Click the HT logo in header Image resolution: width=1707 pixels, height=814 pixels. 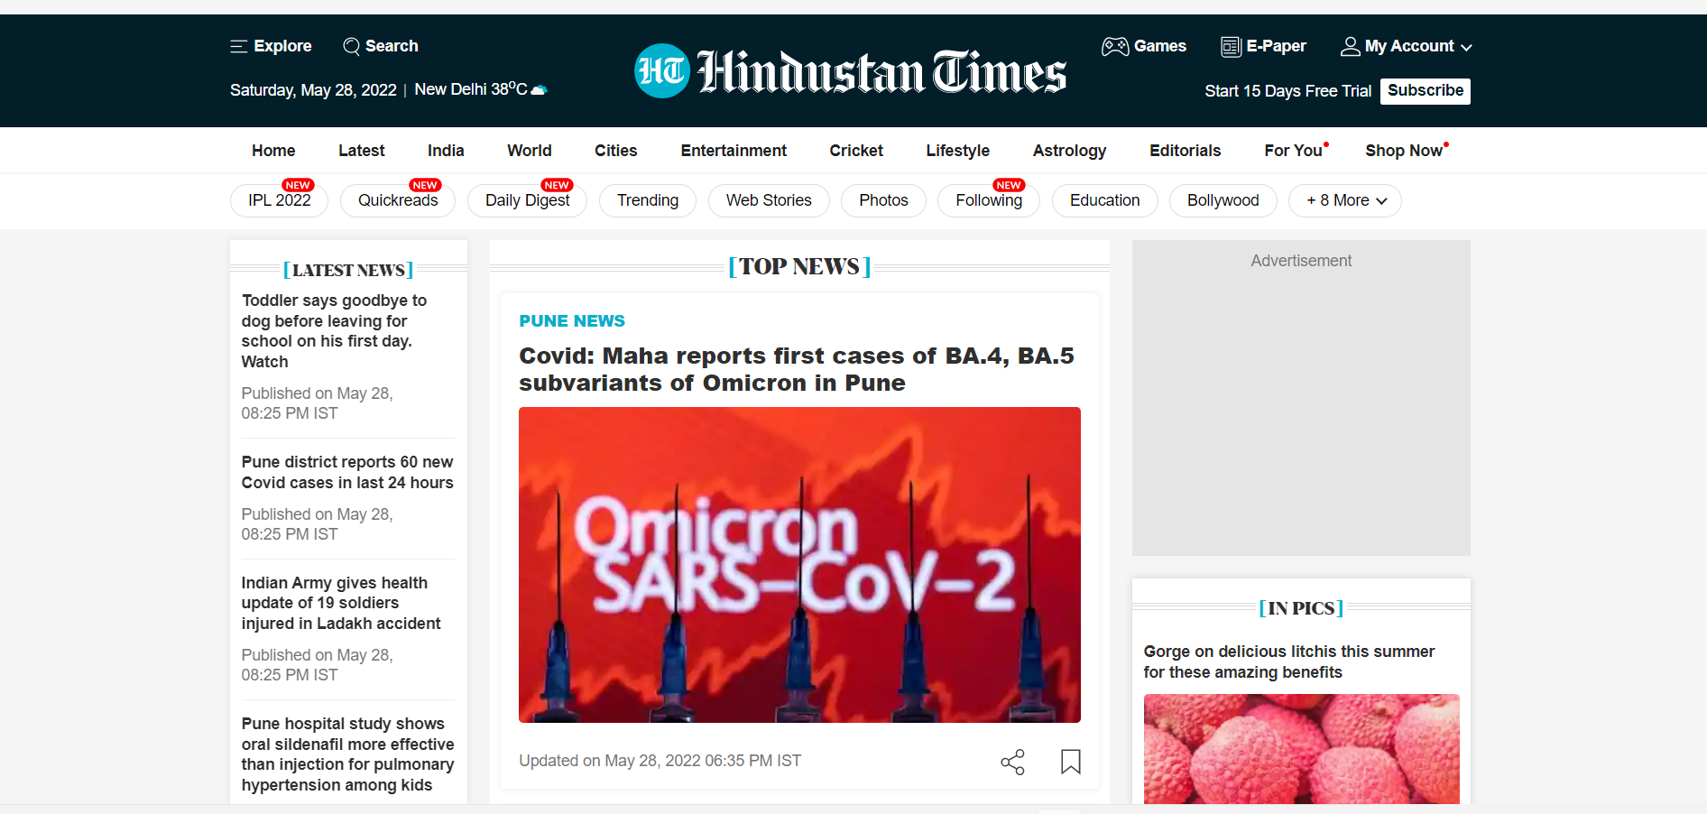click(662, 71)
